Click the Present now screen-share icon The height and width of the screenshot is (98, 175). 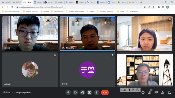[89, 93]
